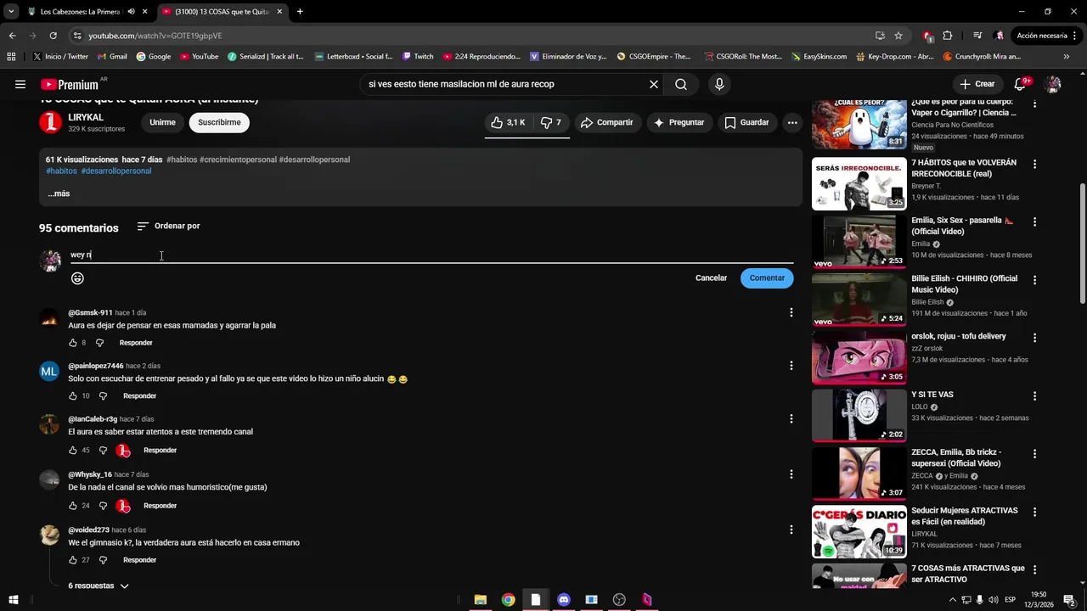Reload the page with the browser refresh button
The height and width of the screenshot is (611, 1087).
click(53, 36)
